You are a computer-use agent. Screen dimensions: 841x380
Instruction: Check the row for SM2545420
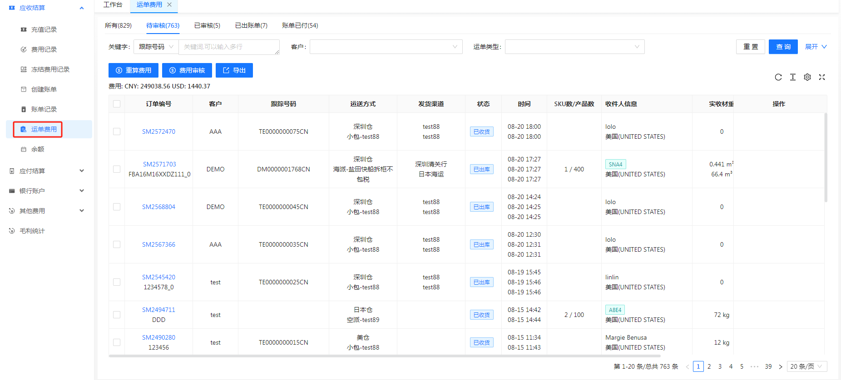117,282
